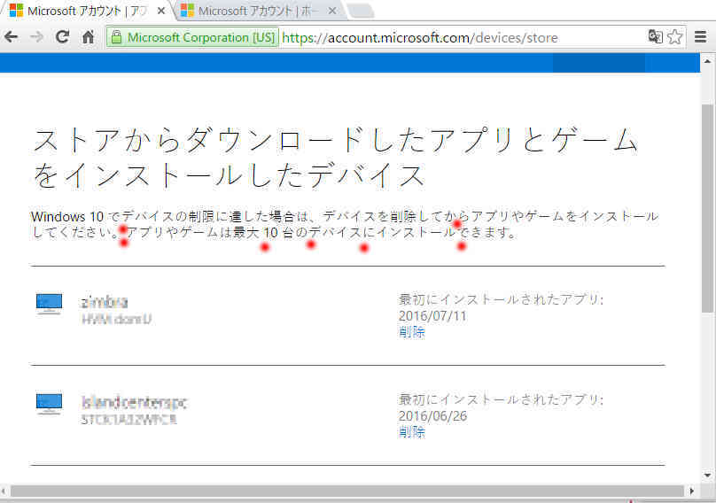This screenshot has width=716, height=503.
Task: Click the vertical scrollbar thumb
Action: (x=707, y=208)
